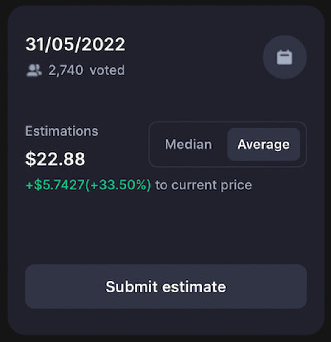Click the Estimations label
Screen dimensions: 331x342
[62, 131]
